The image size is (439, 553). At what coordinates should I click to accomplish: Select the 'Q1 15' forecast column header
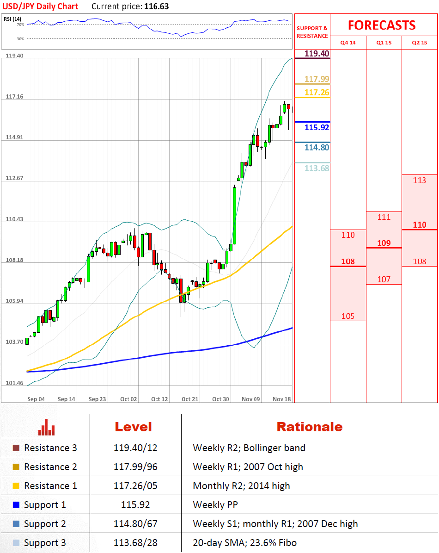pos(384,43)
